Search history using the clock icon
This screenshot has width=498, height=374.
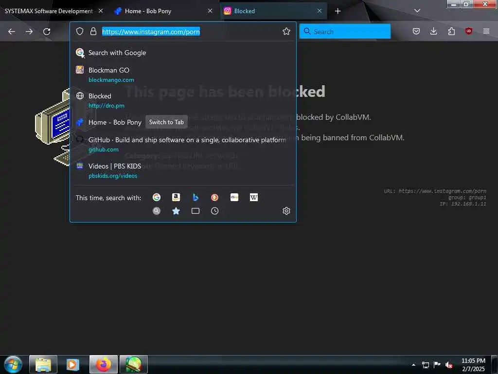pyautogui.click(x=214, y=211)
